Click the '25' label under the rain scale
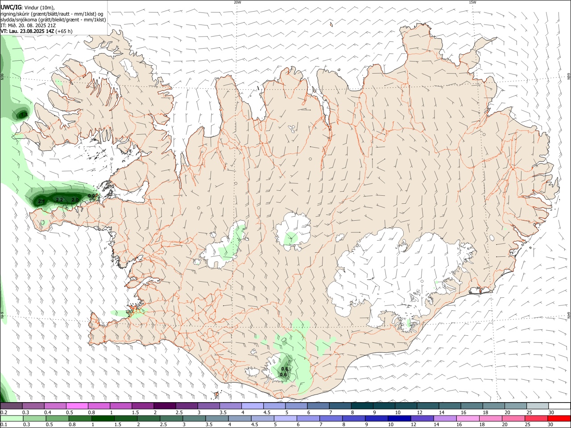571x428 pixels. 528,425
